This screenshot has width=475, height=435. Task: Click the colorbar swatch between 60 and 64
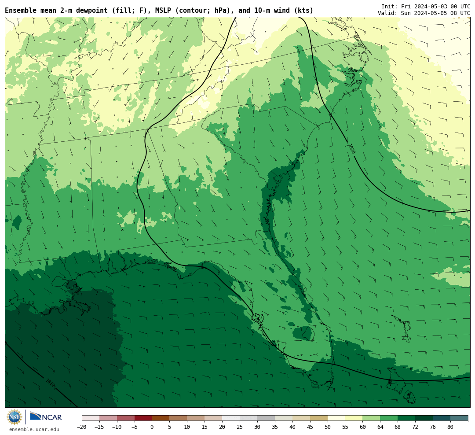(x=372, y=418)
